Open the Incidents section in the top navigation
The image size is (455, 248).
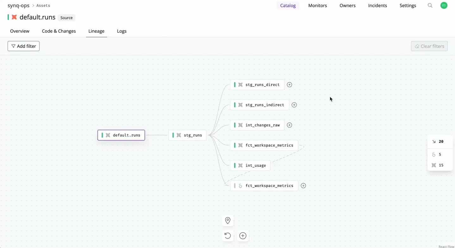[x=378, y=5]
